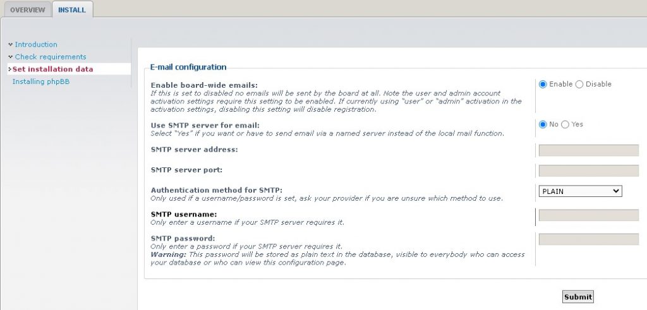Image resolution: width=647 pixels, height=310 pixels.
Task: Focus the SMTP server port field
Action: [x=588, y=170]
